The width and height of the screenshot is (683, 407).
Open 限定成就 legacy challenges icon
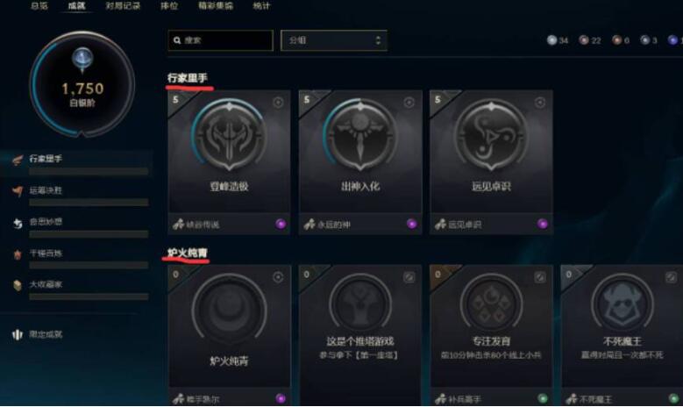click(x=17, y=335)
